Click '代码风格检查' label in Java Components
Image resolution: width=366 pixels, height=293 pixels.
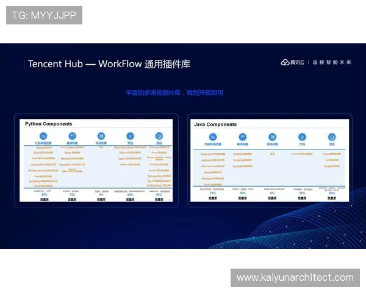213,144
